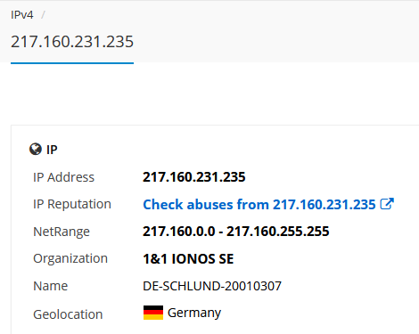Click the breadcrumb slash separator after IPv4
The height and width of the screenshot is (334, 419).
(x=43, y=14)
